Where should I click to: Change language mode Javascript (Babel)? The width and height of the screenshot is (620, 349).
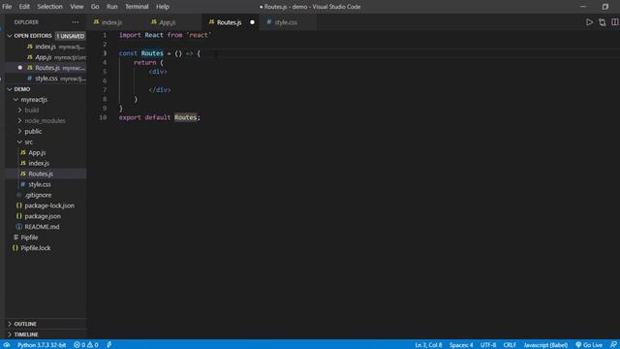pos(545,345)
